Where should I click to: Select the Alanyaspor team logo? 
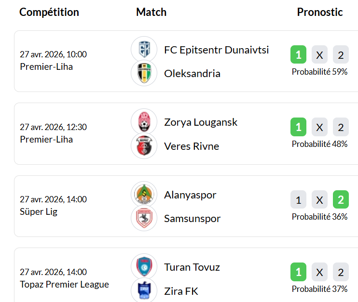[x=144, y=195]
